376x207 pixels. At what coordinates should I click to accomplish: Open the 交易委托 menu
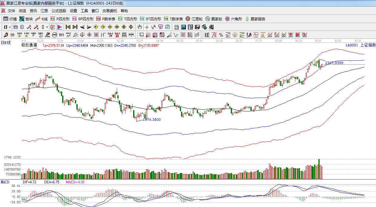coord(109,11)
